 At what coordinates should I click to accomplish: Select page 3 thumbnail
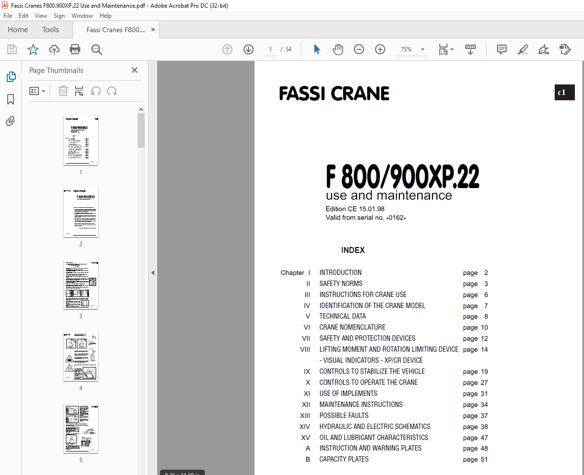tap(81, 285)
